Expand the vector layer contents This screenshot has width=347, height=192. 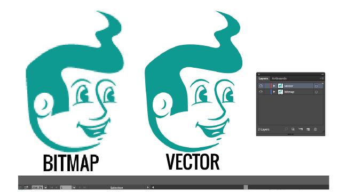click(x=274, y=86)
